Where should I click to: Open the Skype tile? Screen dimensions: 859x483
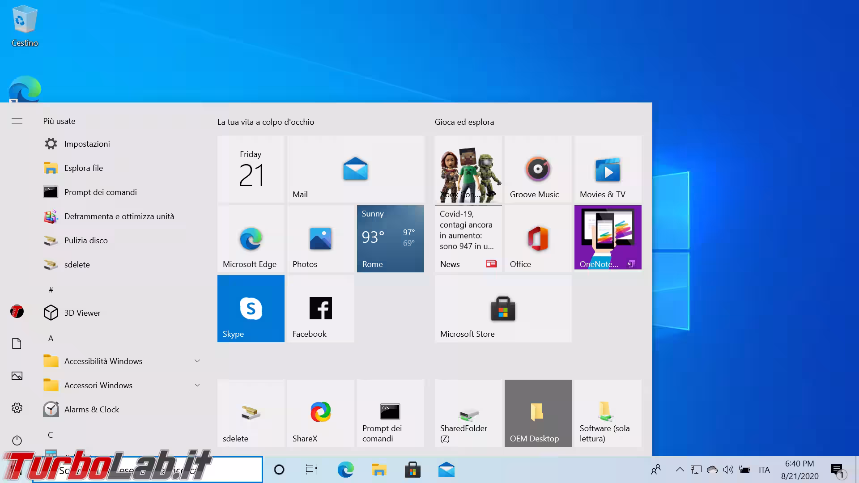tap(251, 309)
